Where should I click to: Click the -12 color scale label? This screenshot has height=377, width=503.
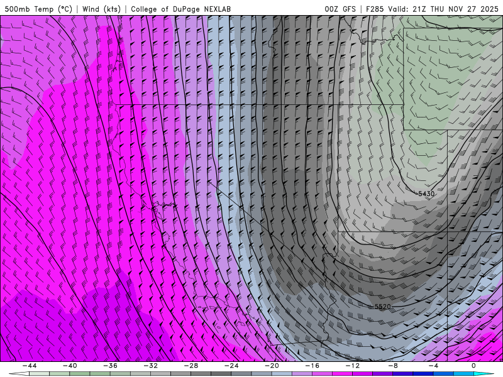353,366
